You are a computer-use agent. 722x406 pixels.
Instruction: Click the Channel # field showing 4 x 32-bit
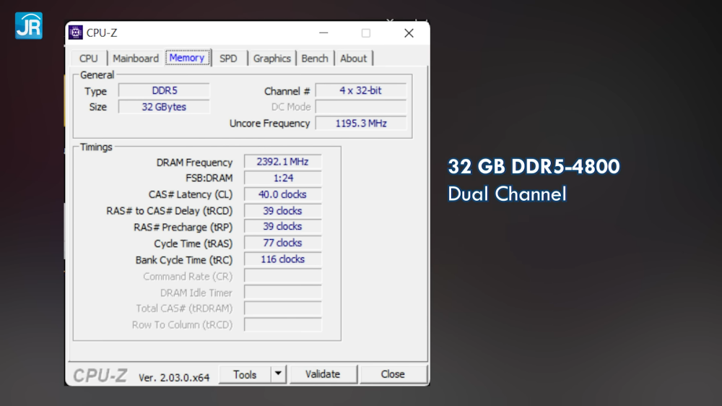(360, 90)
